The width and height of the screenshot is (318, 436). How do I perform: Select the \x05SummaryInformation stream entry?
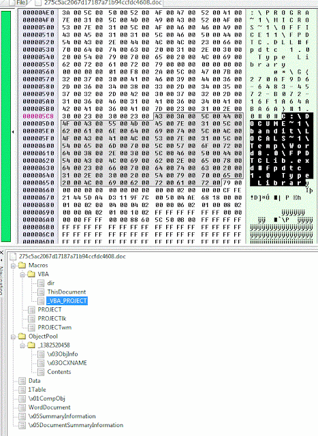click(x=62, y=416)
